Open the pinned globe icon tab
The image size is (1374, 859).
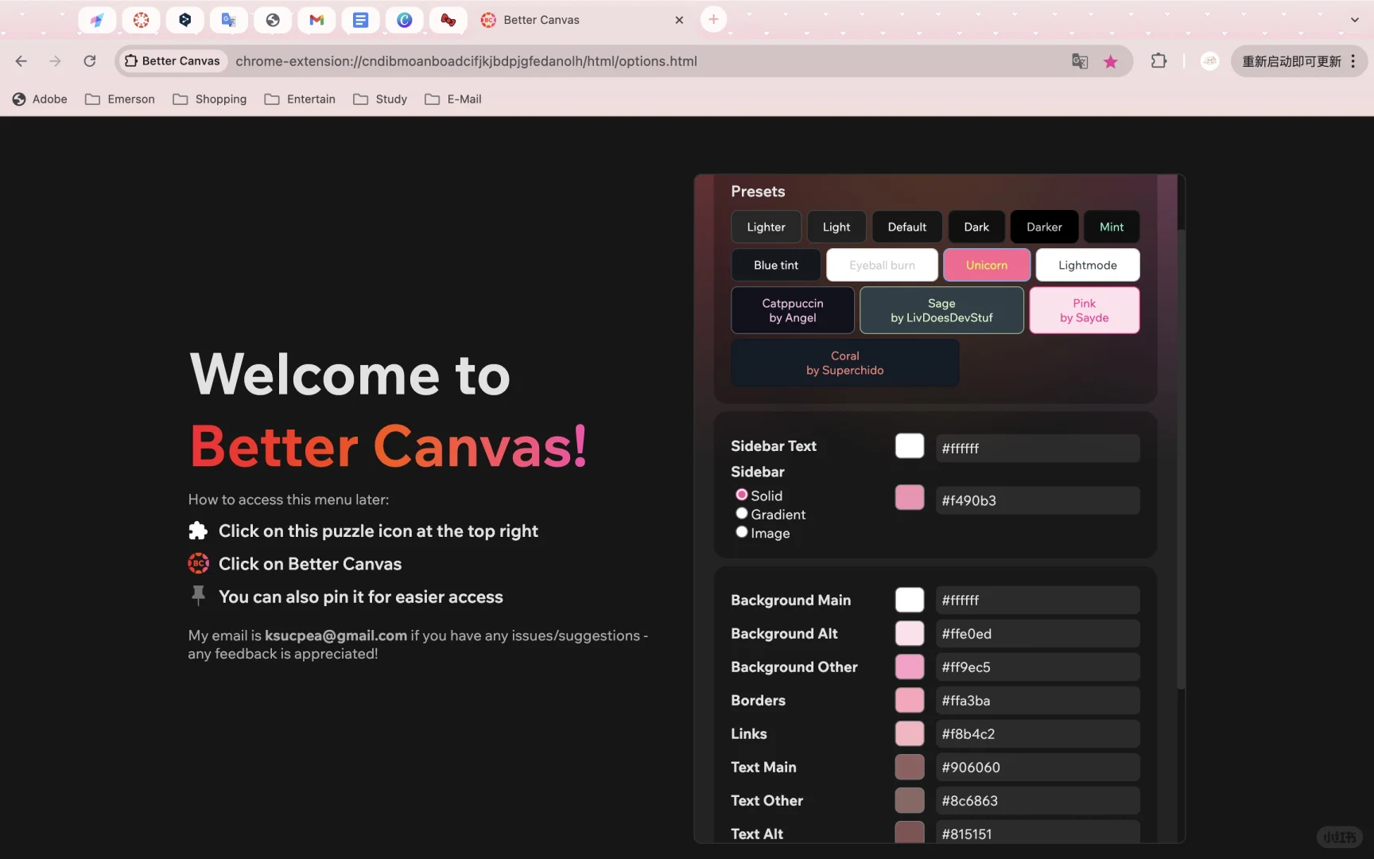click(273, 20)
